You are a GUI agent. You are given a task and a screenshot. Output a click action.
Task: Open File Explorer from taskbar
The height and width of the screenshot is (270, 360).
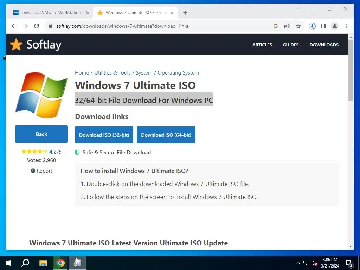point(43,263)
